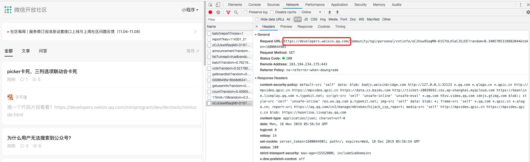Click comment icon on 公众号 post
530x162 pixels.
tap(22, 146)
